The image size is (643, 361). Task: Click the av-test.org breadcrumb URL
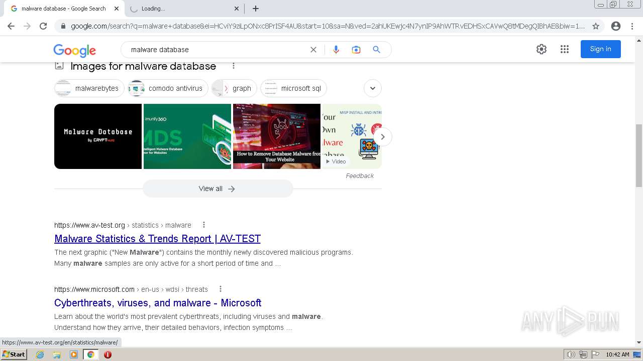tap(123, 225)
